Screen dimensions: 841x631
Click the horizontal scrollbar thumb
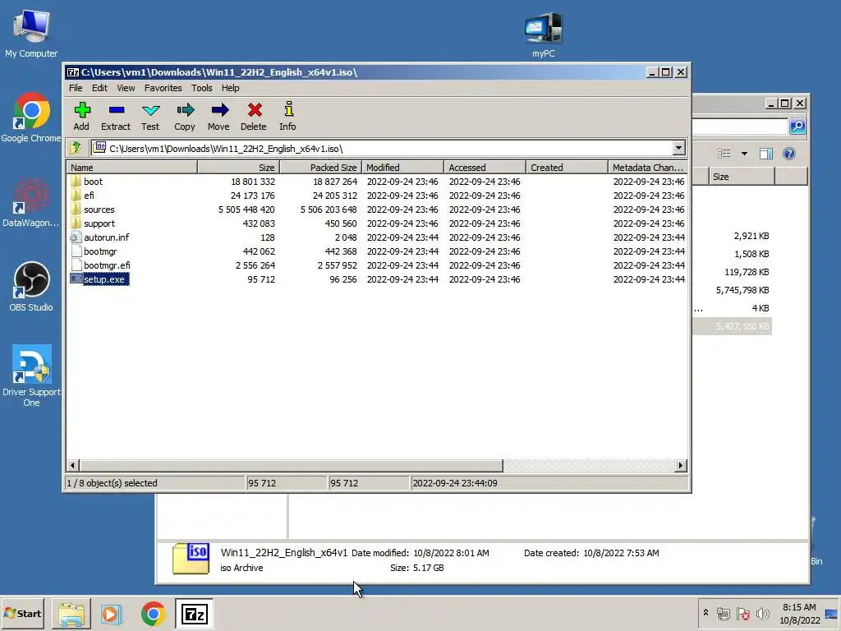(292, 465)
